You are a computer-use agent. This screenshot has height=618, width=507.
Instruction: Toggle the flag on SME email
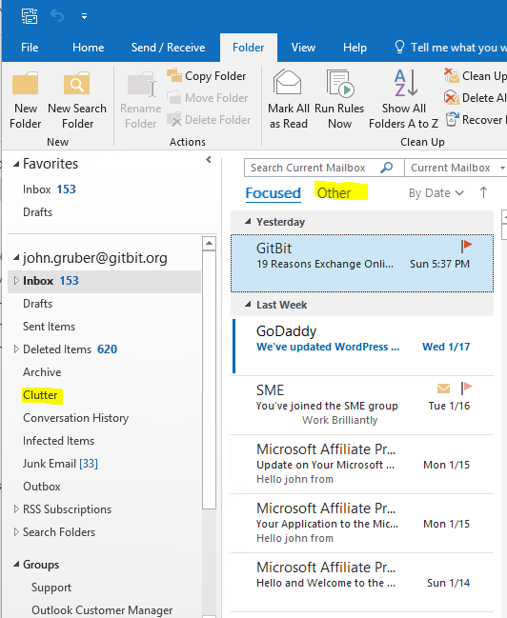pyautogui.click(x=467, y=389)
